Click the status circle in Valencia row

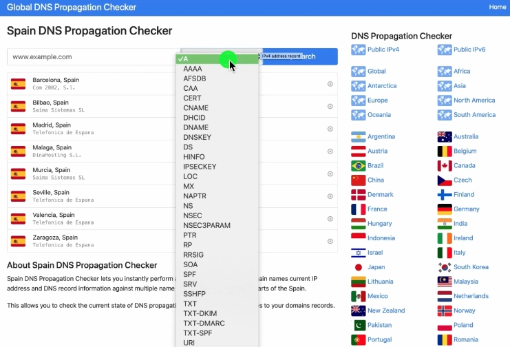point(330,219)
